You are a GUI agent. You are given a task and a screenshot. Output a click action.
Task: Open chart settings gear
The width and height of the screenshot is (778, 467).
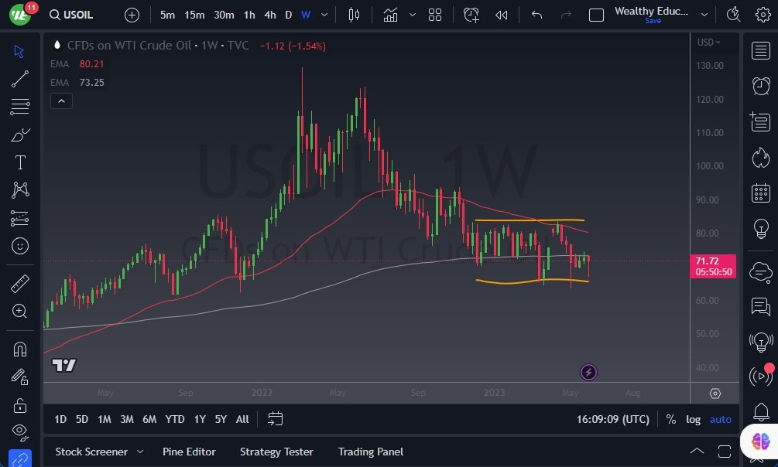click(763, 14)
